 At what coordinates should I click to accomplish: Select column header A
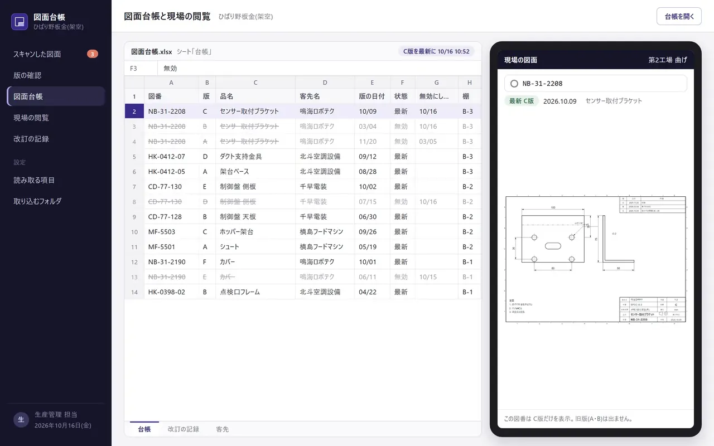coord(171,83)
